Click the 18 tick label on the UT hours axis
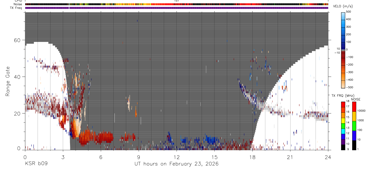Viewport: 369px width, 170px height. click(252, 157)
